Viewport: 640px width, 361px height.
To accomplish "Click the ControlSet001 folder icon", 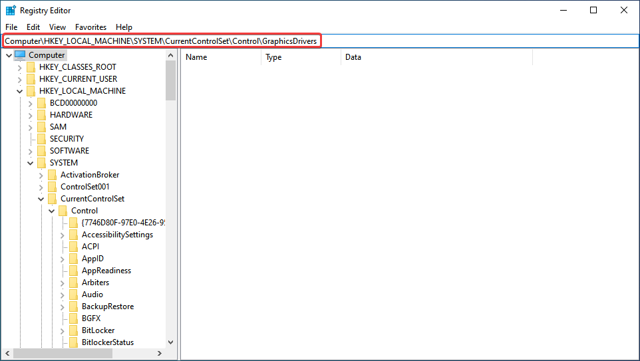I will click(x=53, y=186).
